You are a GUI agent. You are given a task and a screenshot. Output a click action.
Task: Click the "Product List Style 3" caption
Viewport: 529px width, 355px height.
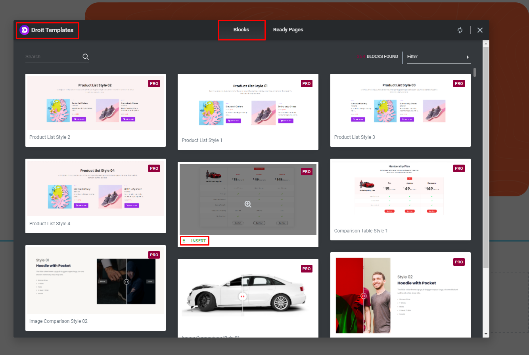click(355, 137)
